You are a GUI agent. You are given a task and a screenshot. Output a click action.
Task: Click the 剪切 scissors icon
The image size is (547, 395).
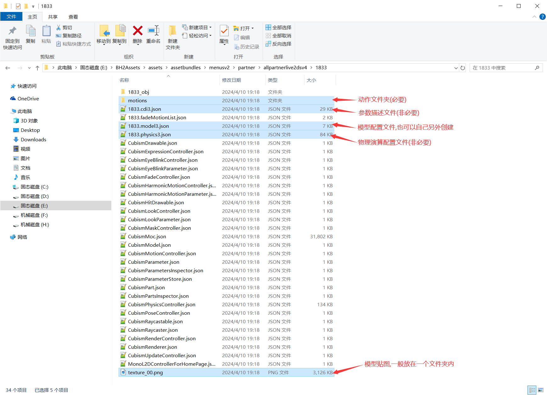59,28
